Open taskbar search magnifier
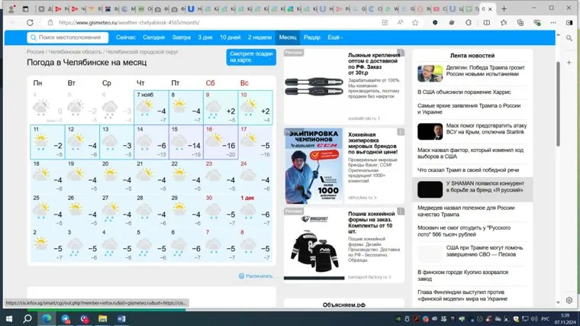Viewport: 580px width, 326px height. click(27, 318)
